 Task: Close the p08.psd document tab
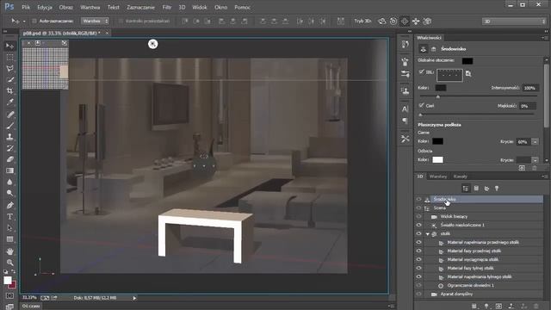[107, 33]
